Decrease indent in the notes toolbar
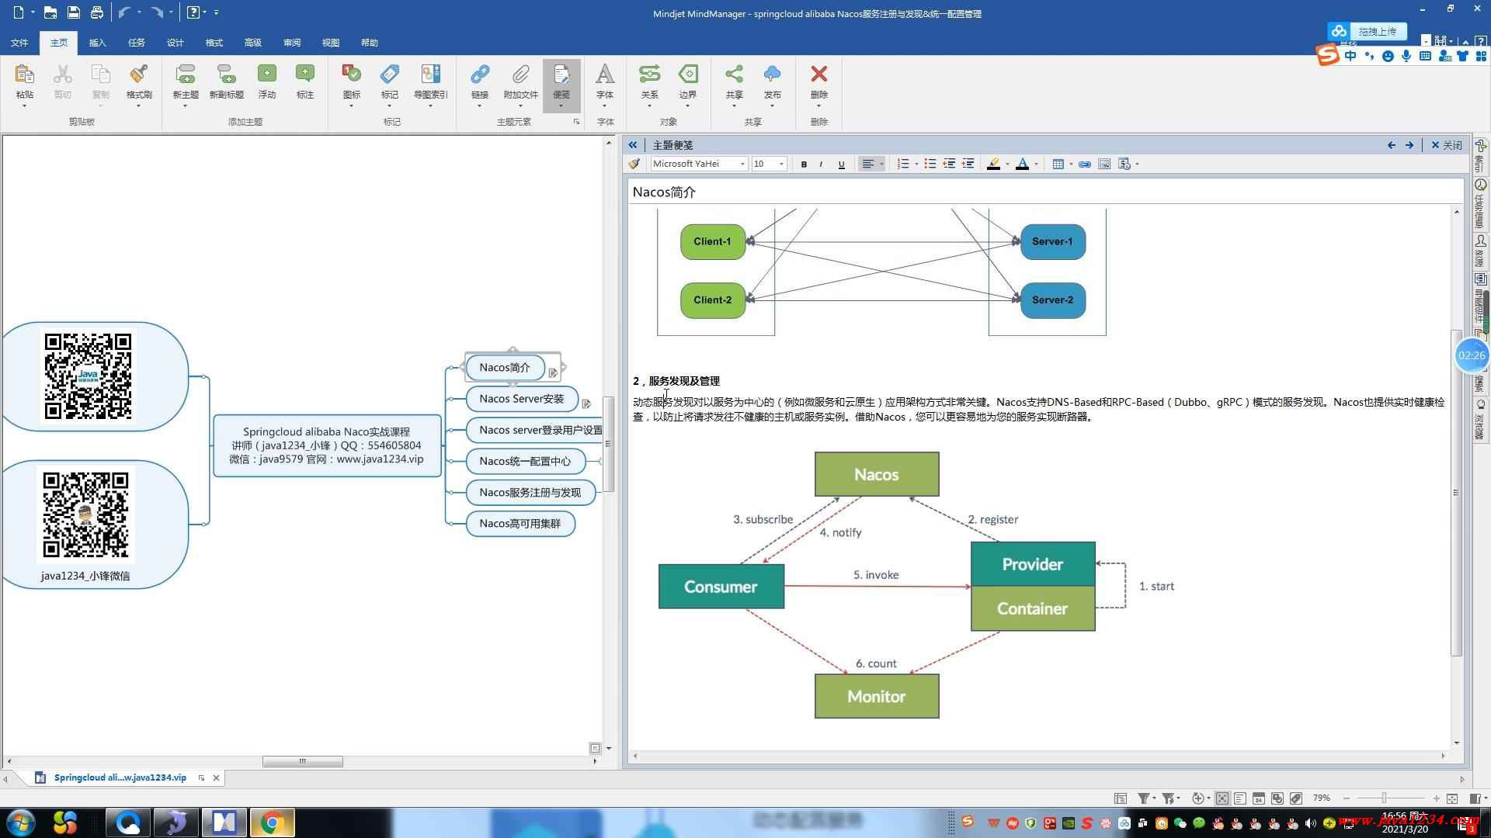The width and height of the screenshot is (1491, 838). point(949,164)
